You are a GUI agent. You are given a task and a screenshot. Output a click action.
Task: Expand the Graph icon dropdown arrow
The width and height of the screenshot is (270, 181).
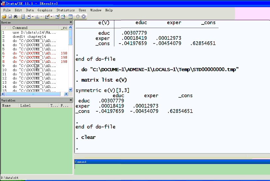pos(42,17)
